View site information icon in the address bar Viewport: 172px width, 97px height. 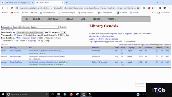(x=17, y=8)
